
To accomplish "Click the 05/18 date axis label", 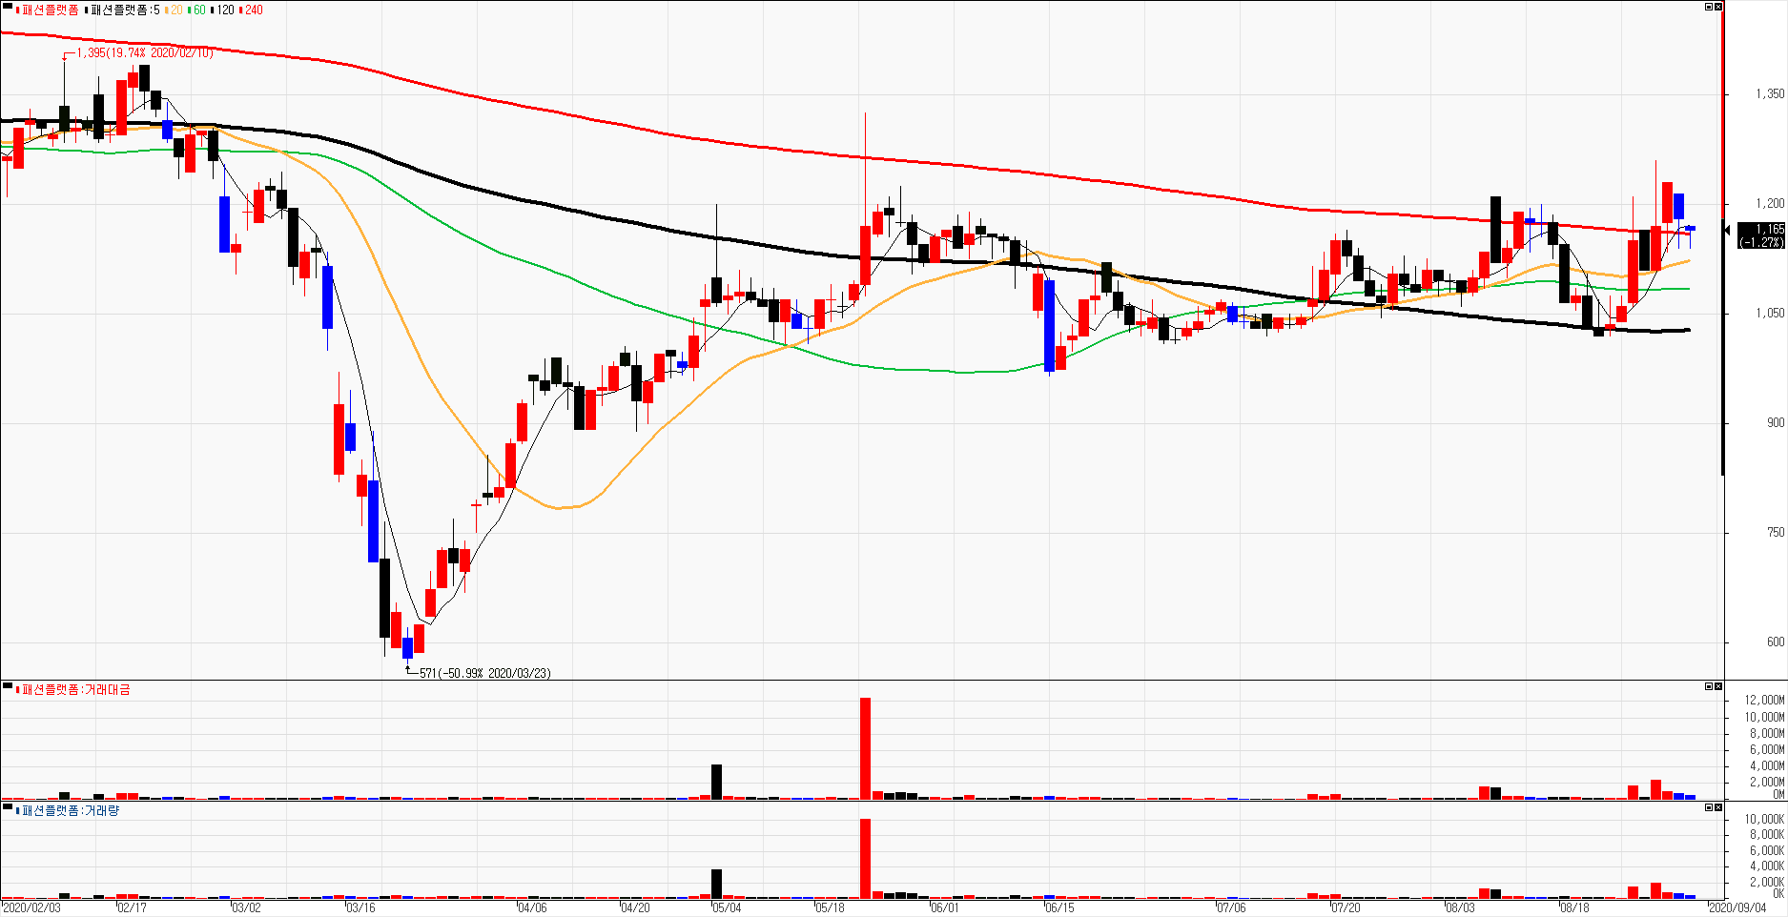I will click(830, 907).
